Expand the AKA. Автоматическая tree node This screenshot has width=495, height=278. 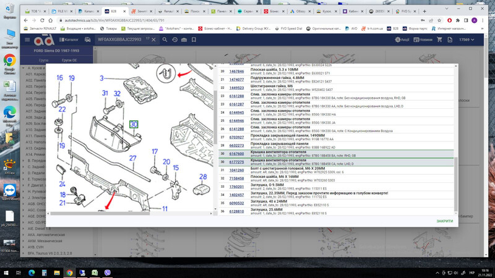[x=24, y=235]
